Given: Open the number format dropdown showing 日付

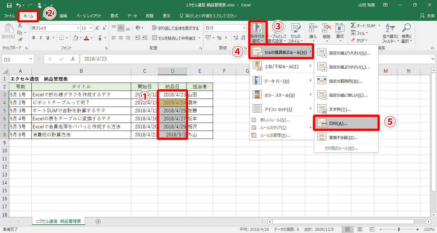Looking at the screenshot, I should 244,28.
